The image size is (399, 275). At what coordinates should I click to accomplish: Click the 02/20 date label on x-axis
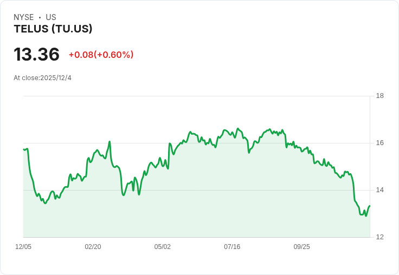pos(93,247)
